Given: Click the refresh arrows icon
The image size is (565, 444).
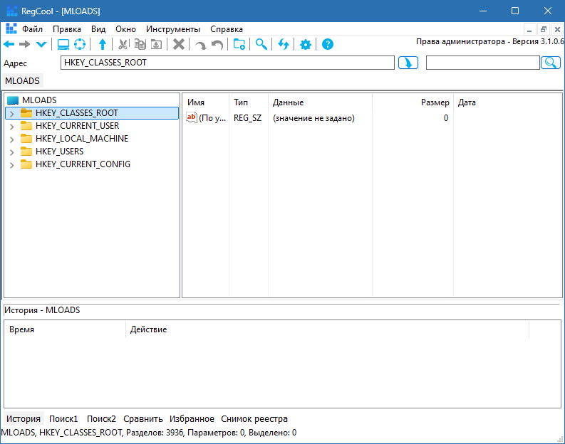Looking at the screenshot, I should [x=284, y=44].
